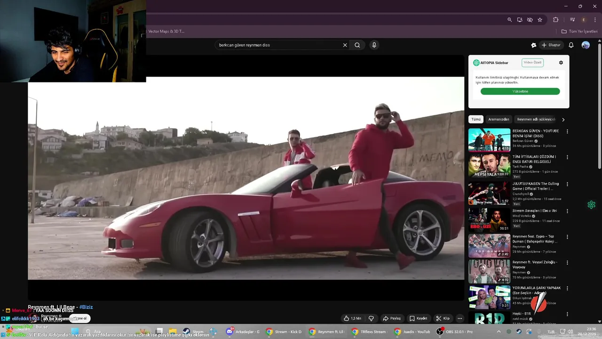Open the Chrome zoom magnifier icon

click(509, 20)
